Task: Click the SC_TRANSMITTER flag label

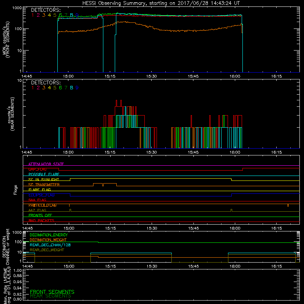Action: (44, 185)
